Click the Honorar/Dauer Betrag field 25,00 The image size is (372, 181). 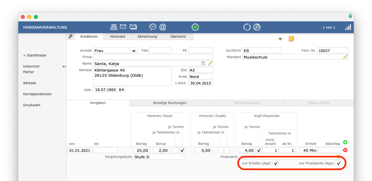(141, 150)
